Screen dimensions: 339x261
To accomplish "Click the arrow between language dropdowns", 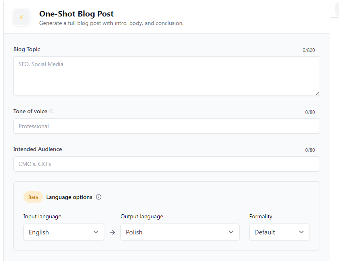I will (112, 232).
